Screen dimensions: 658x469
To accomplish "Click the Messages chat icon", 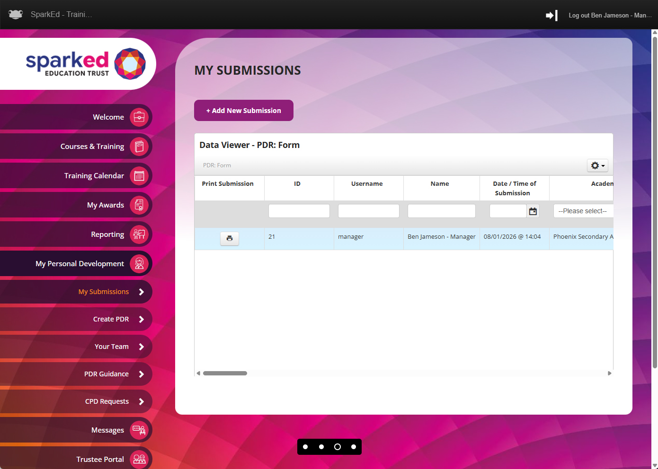I will [x=139, y=430].
